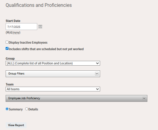Click the View Report button
This screenshot has height=130, width=158.
pos(16,125)
